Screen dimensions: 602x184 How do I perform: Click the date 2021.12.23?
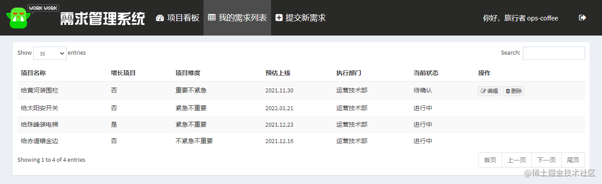coord(279,125)
